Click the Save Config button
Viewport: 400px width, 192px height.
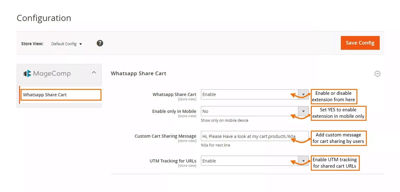click(x=360, y=43)
